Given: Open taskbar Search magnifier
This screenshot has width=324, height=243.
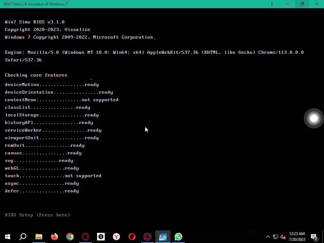Looking at the screenshot, I should pyautogui.click(x=23, y=237).
